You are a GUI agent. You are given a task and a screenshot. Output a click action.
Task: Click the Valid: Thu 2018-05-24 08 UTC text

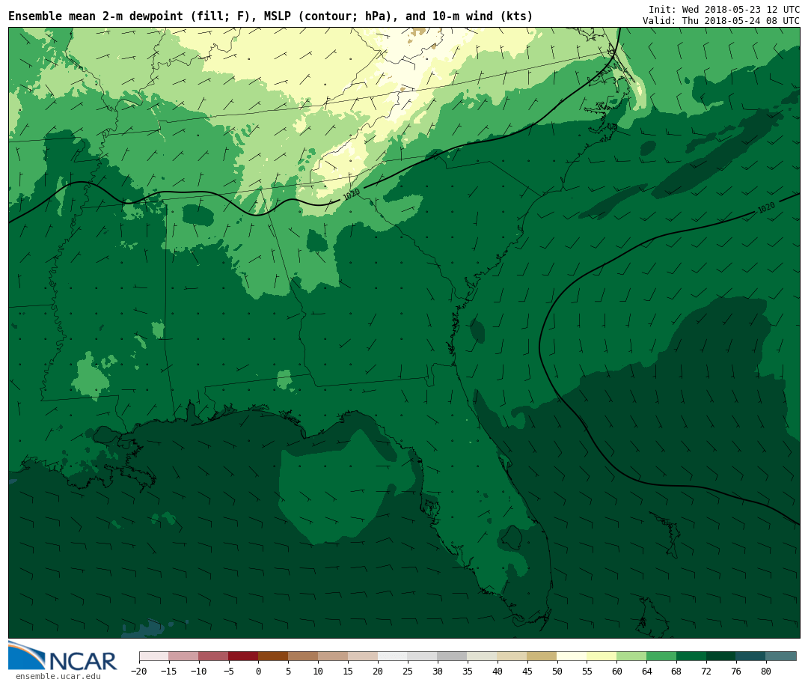[721, 21]
